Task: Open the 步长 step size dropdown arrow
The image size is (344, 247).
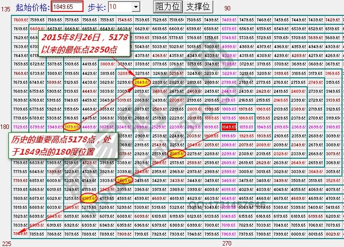Action: 136,6
